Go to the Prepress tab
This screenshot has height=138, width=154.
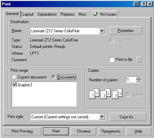click(68, 14)
